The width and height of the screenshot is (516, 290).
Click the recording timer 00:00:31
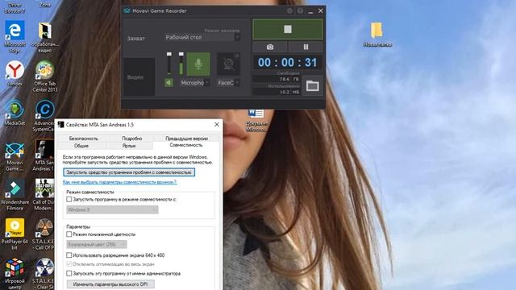click(287, 63)
